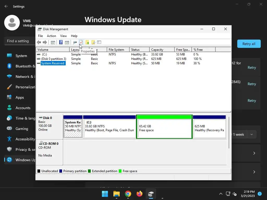Image resolution: width=267 pixels, height=200 pixels.
Task: Expand the lower chevron row in Settings
Action: coord(254,172)
